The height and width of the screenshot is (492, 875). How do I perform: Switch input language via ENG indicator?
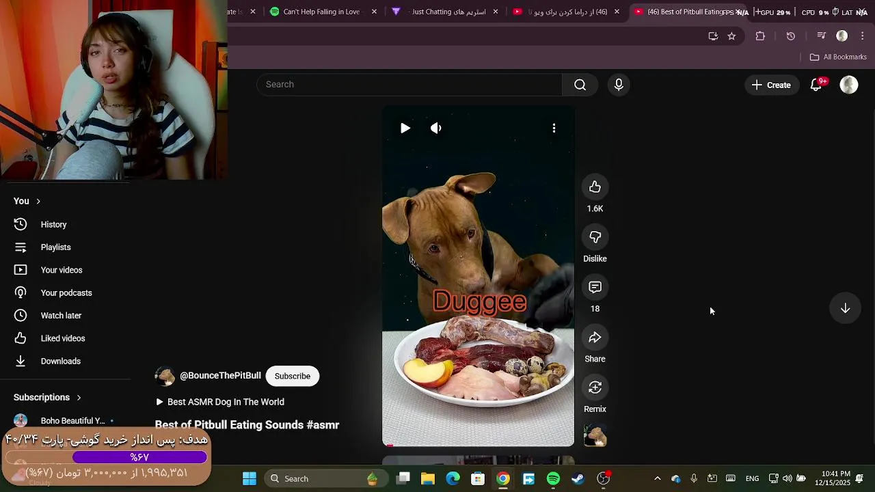point(752,478)
